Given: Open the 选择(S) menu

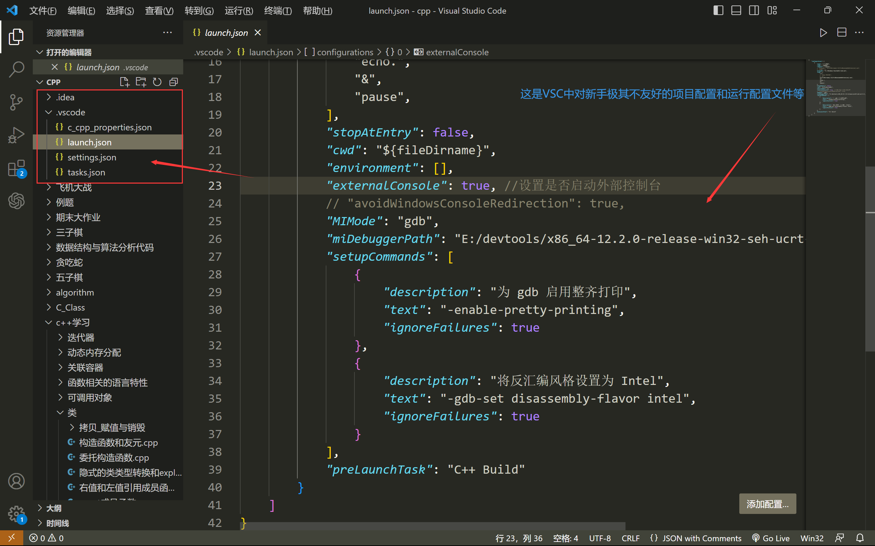Looking at the screenshot, I should (x=120, y=11).
